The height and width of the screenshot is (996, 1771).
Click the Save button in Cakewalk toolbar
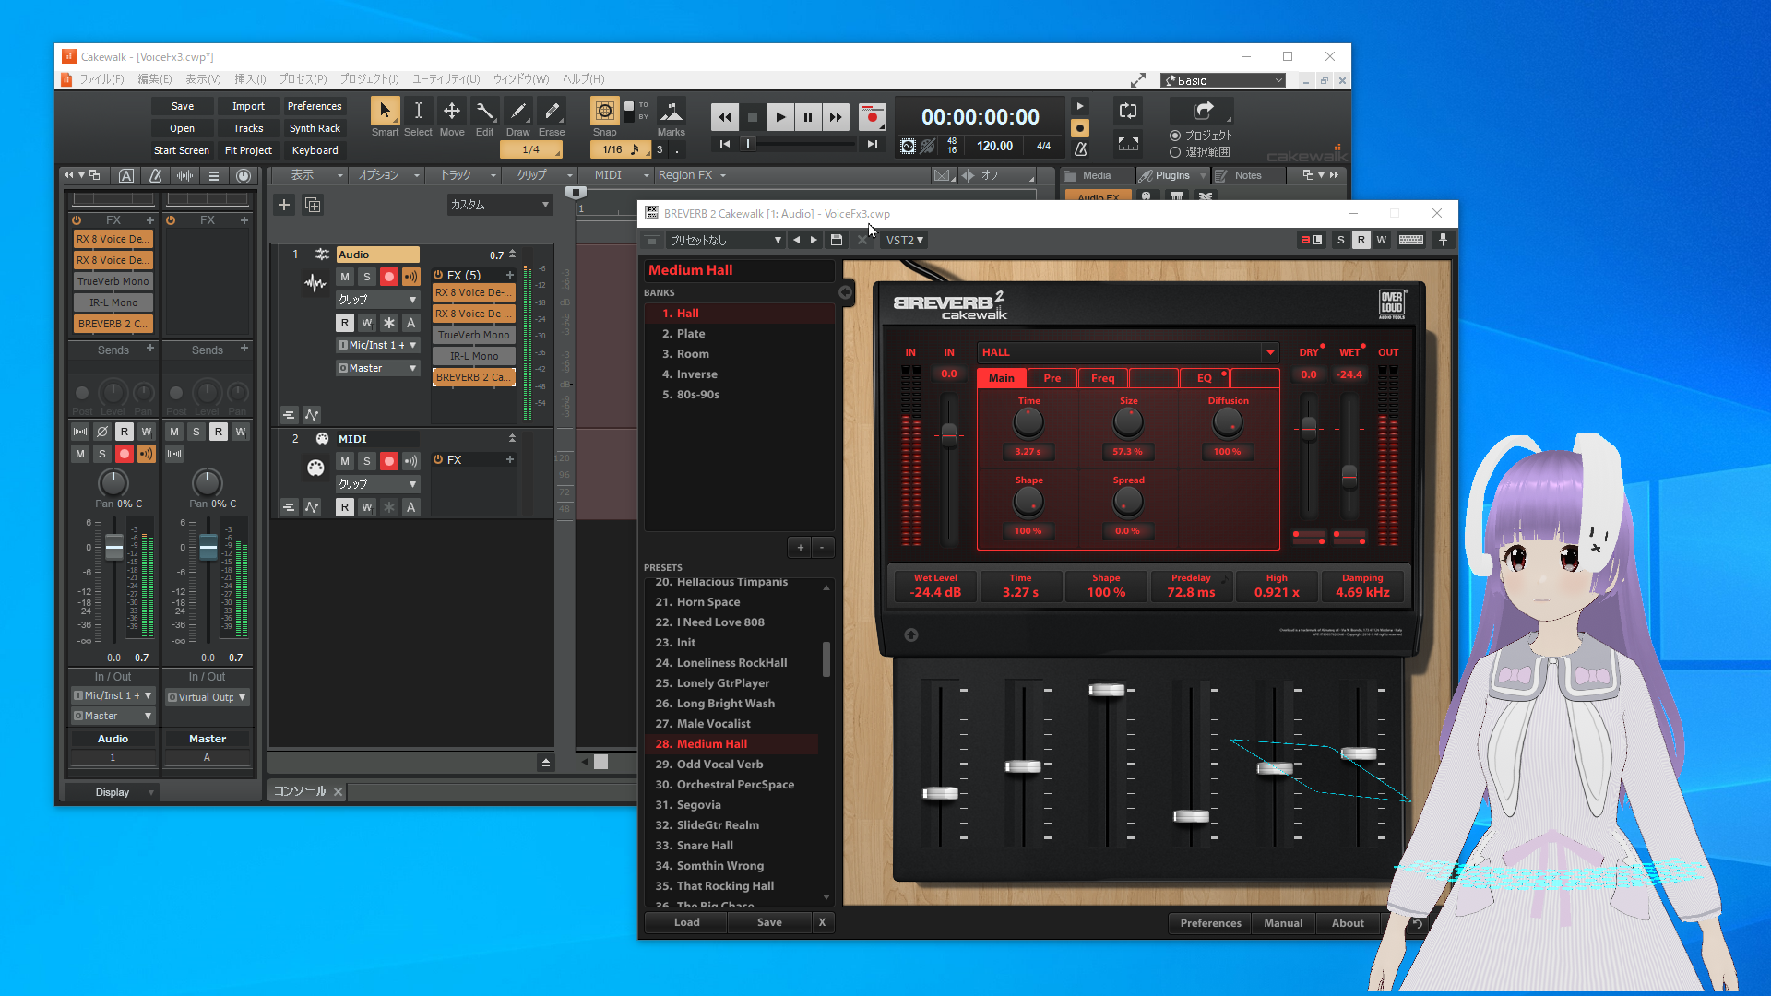183,106
